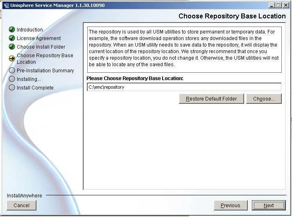Click the empty circle beside Installing...
Image resolution: width=292 pixels, height=217 pixels.
(12, 79)
